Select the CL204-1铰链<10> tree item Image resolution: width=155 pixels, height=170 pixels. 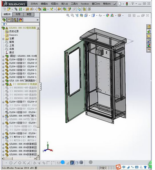23,112
